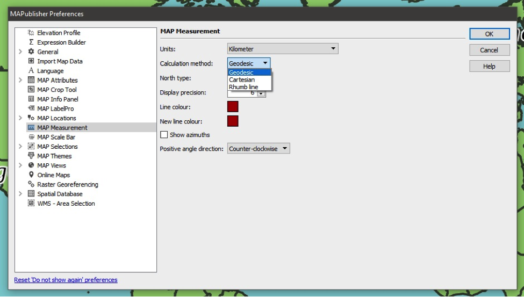Image resolution: width=524 pixels, height=297 pixels.
Task: Select MAP Views in the tree
Action: click(x=52, y=165)
